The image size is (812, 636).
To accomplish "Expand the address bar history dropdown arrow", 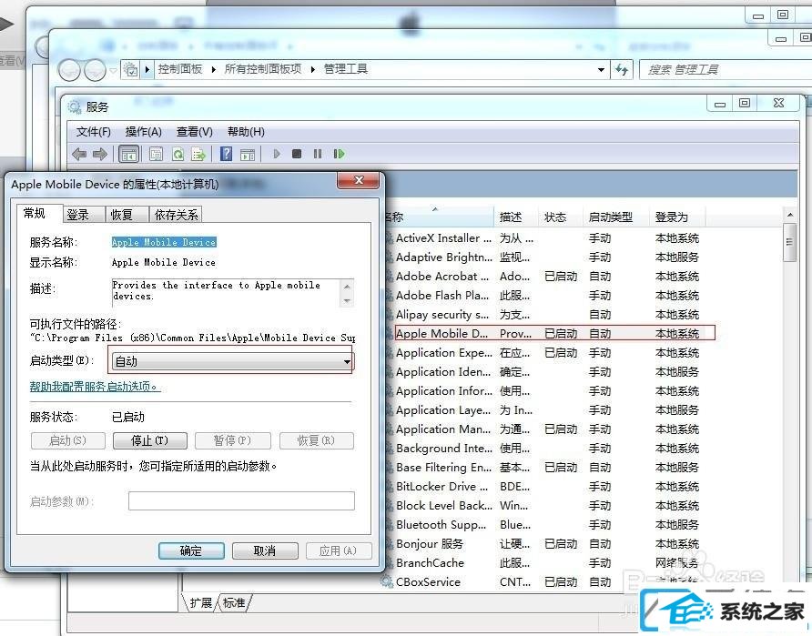I will (601, 69).
